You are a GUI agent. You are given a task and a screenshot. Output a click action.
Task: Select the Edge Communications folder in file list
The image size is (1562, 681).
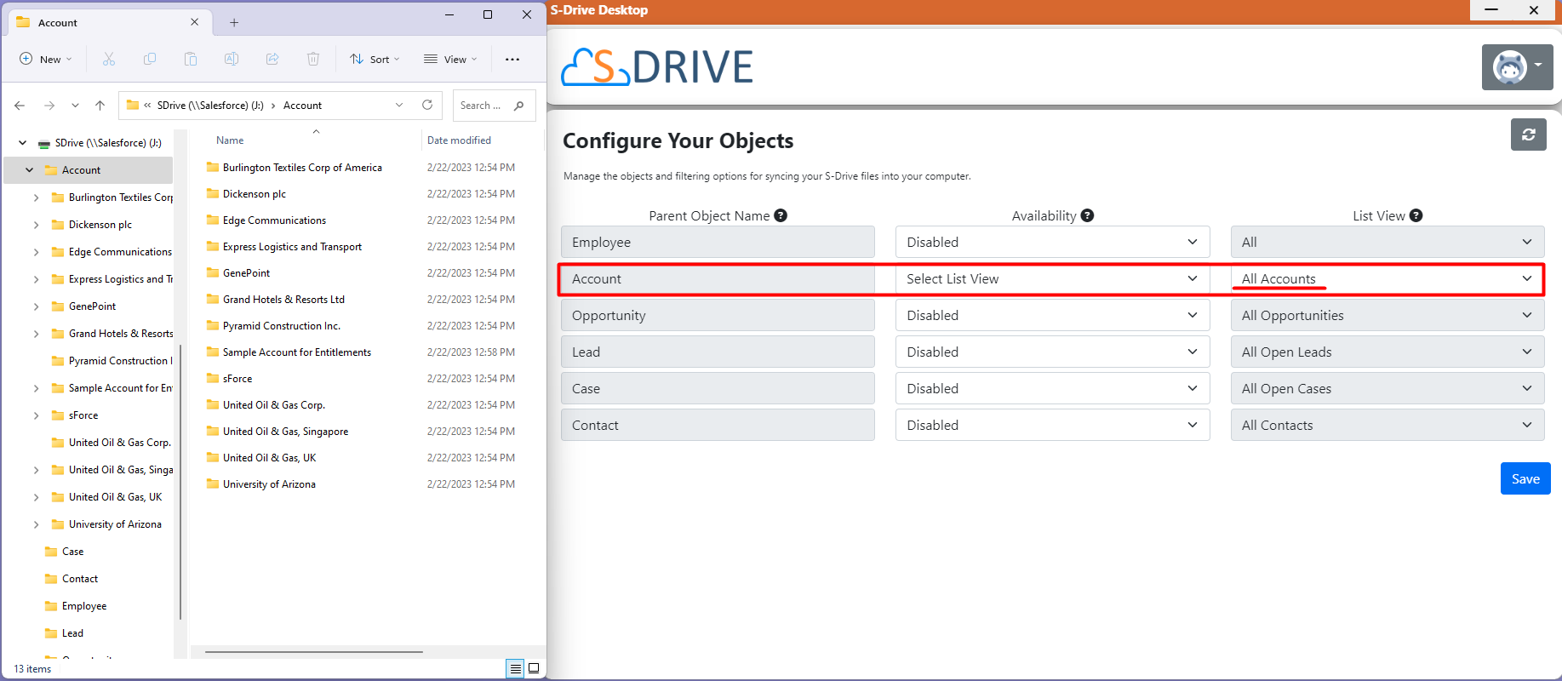[274, 220]
